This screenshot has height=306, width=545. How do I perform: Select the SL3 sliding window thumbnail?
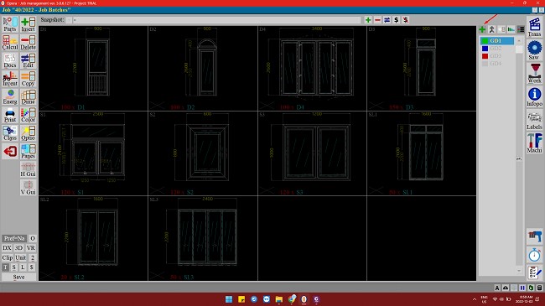pos(203,239)
